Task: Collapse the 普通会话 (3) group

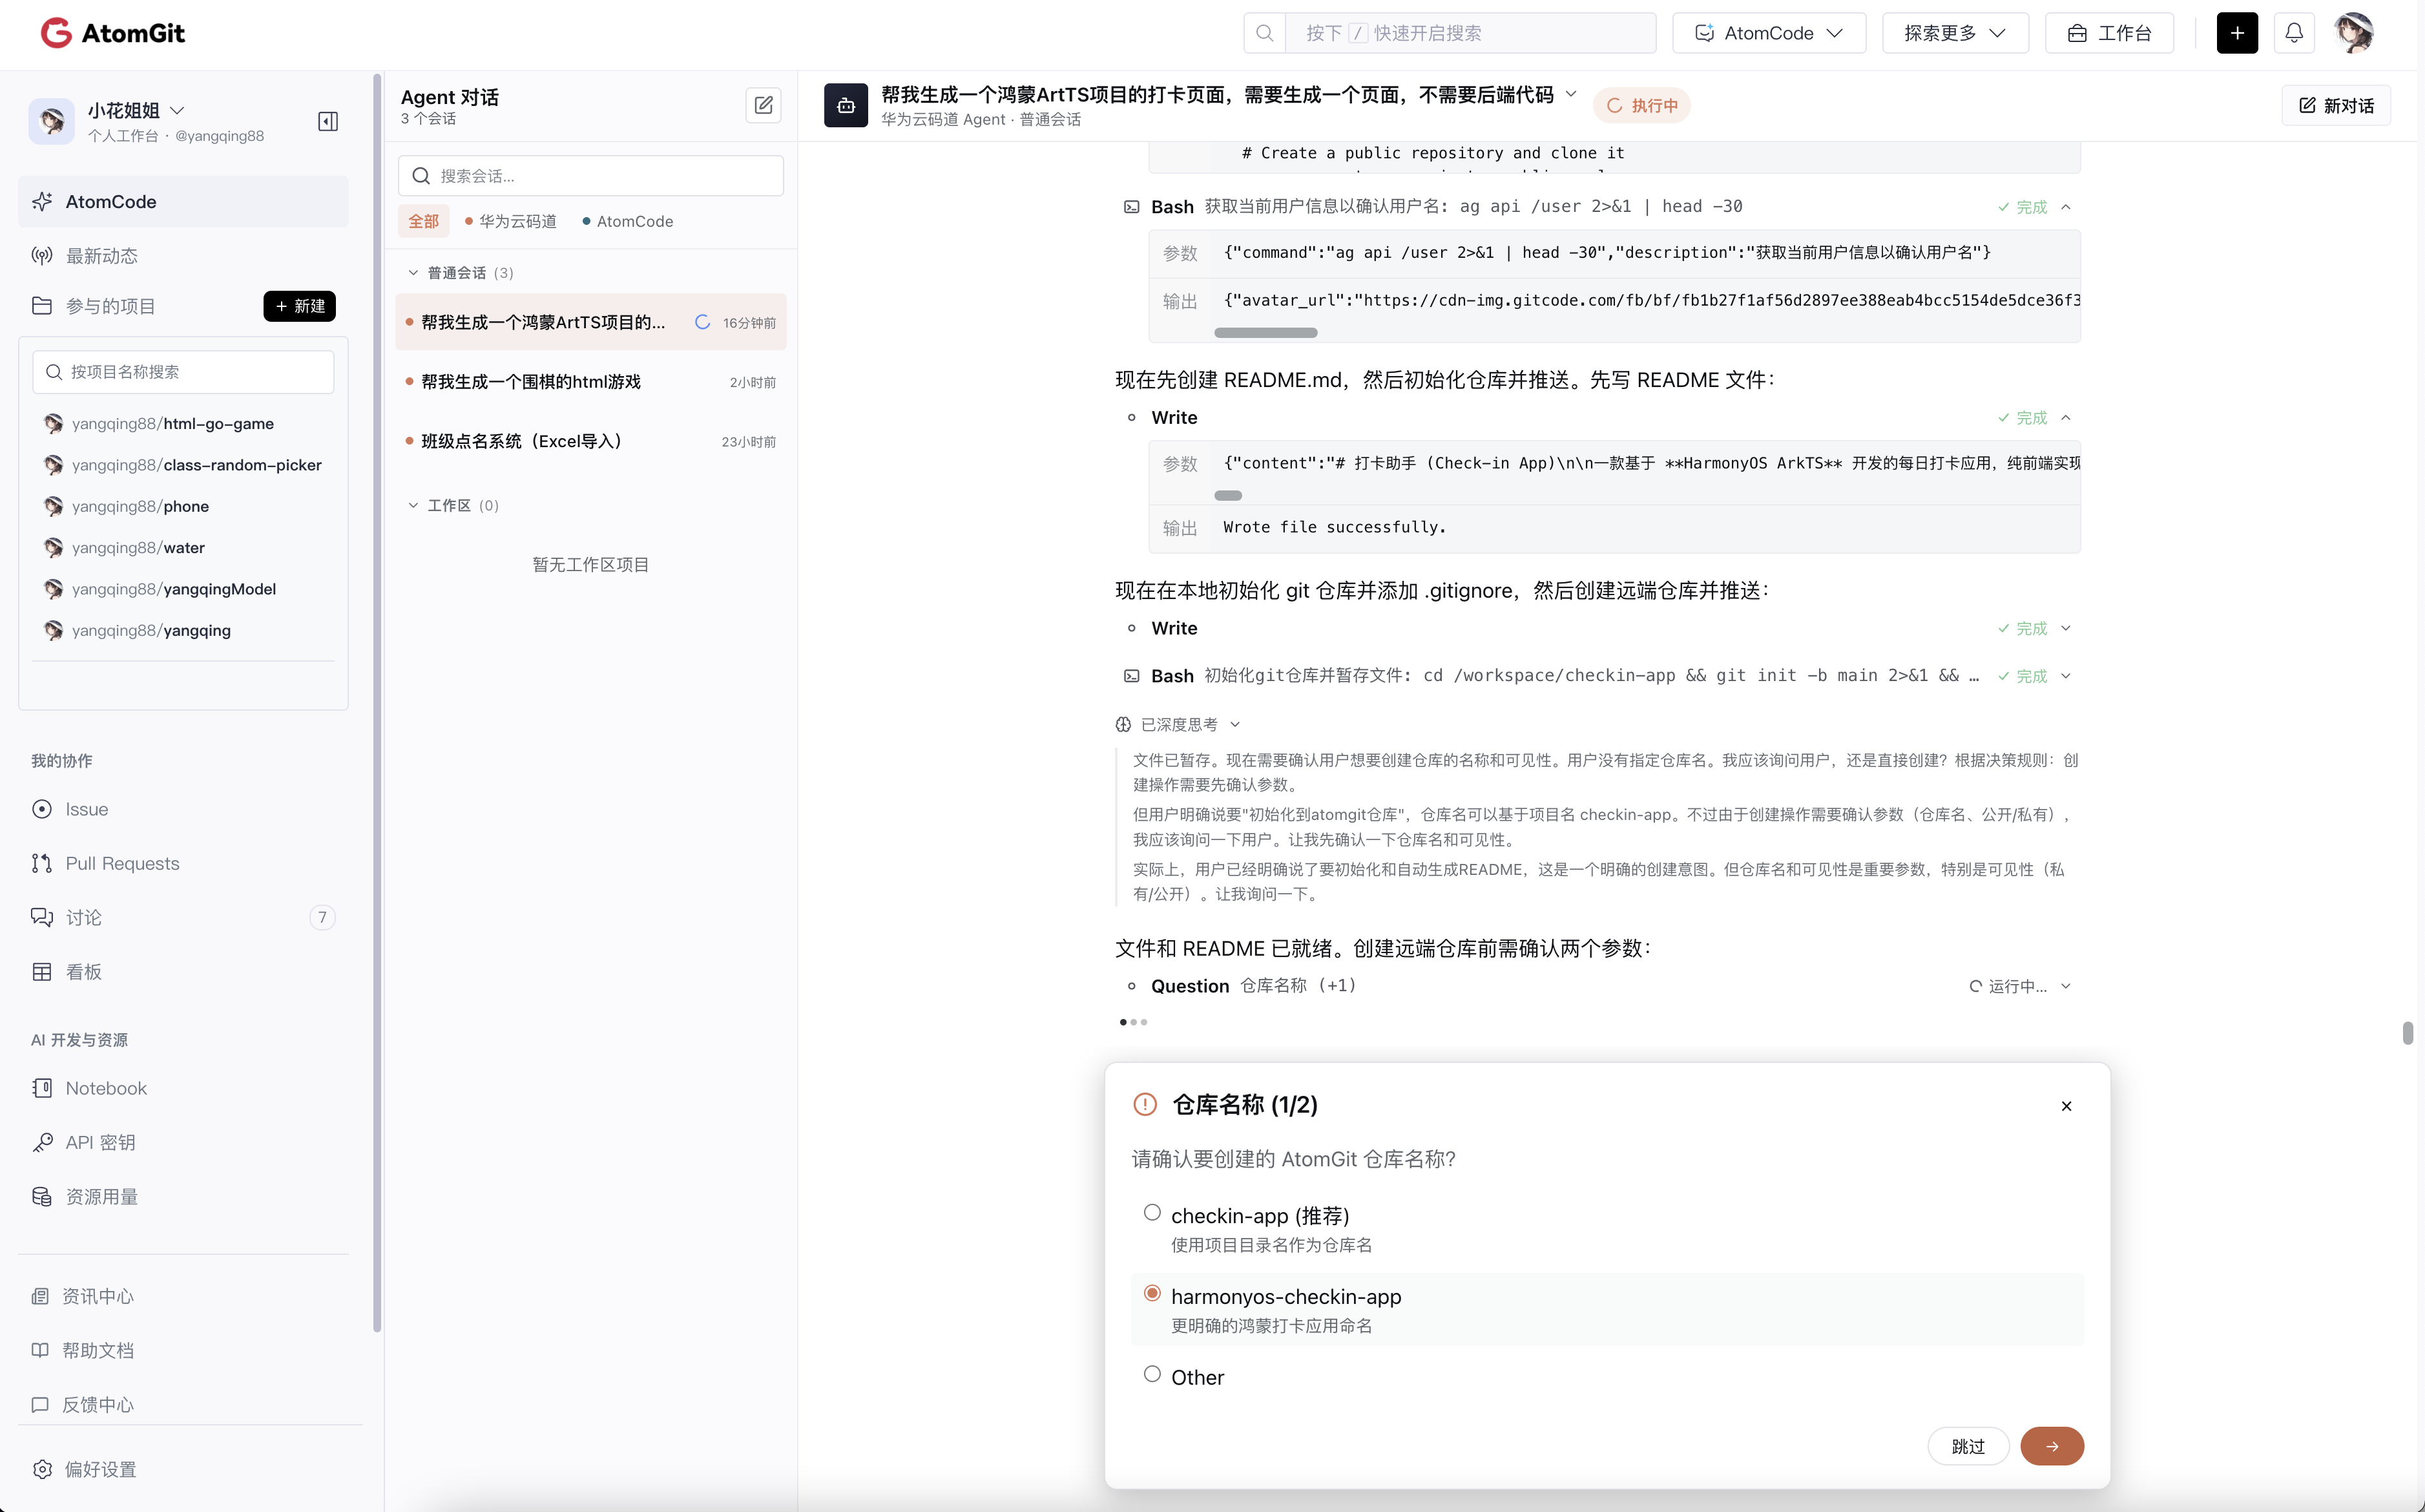Action: [413, 273]
